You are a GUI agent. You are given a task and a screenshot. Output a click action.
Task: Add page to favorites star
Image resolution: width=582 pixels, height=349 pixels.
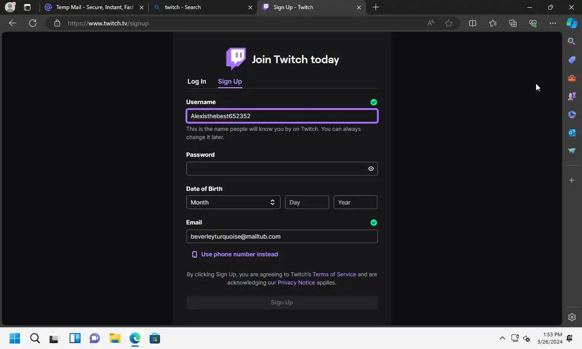(449, 23)
